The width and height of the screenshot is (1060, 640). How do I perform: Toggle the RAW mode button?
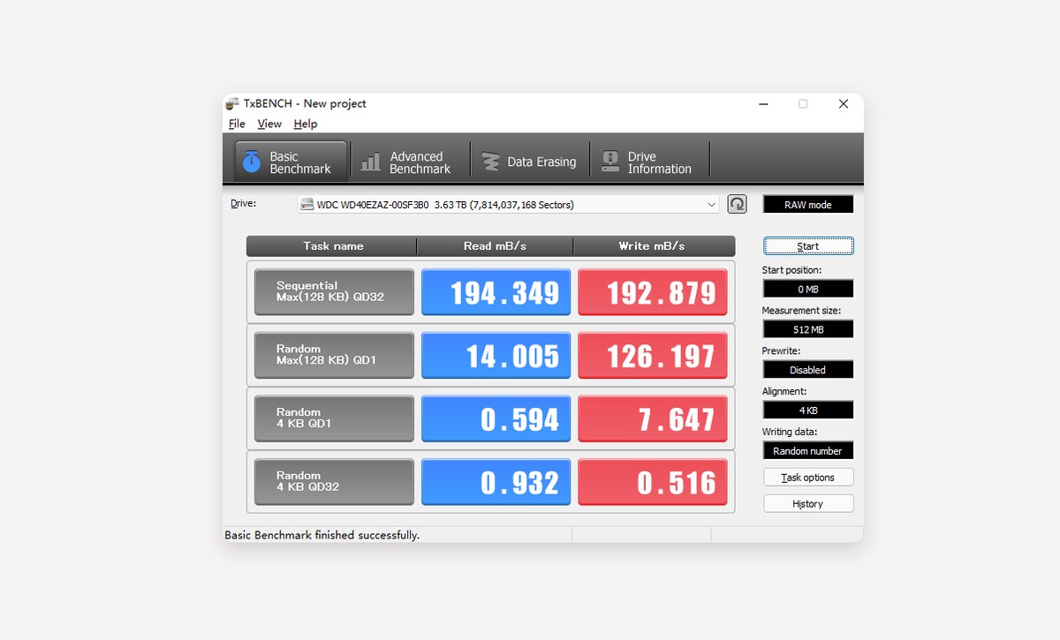point(807,205)
